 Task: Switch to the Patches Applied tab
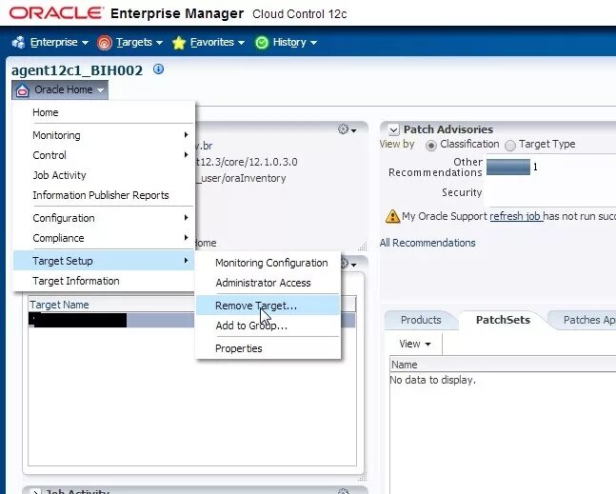(x=584, y=320)
